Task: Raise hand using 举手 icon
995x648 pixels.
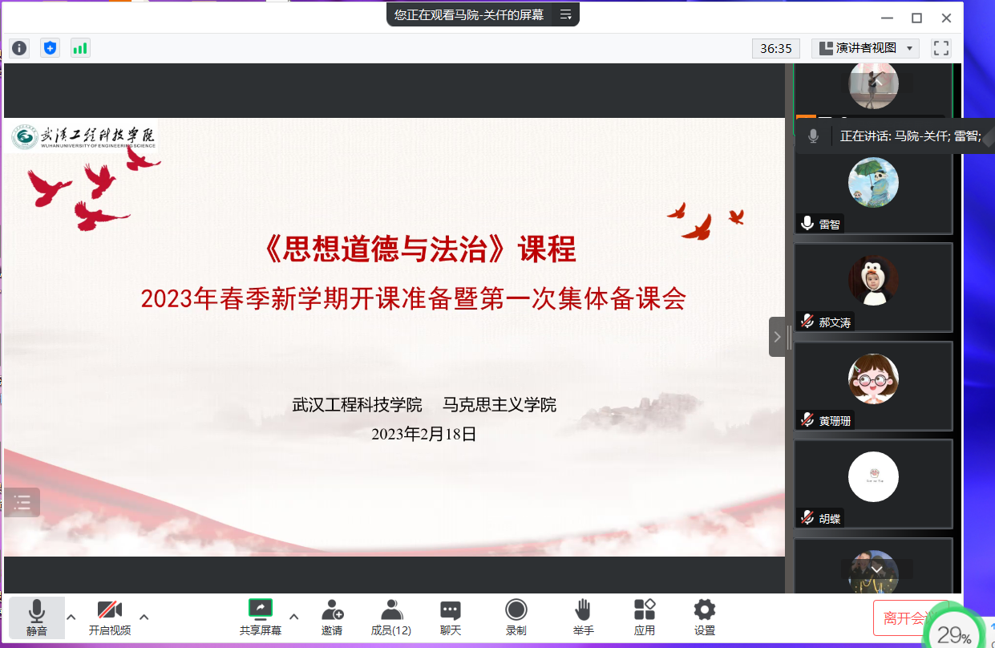Action: point(583,618)
